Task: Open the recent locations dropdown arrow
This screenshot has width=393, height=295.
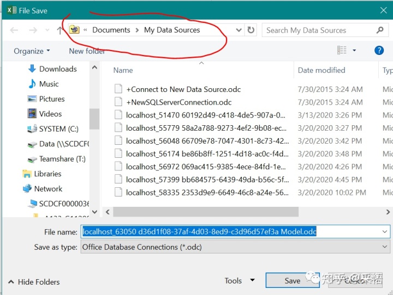Action: (47, 30)
